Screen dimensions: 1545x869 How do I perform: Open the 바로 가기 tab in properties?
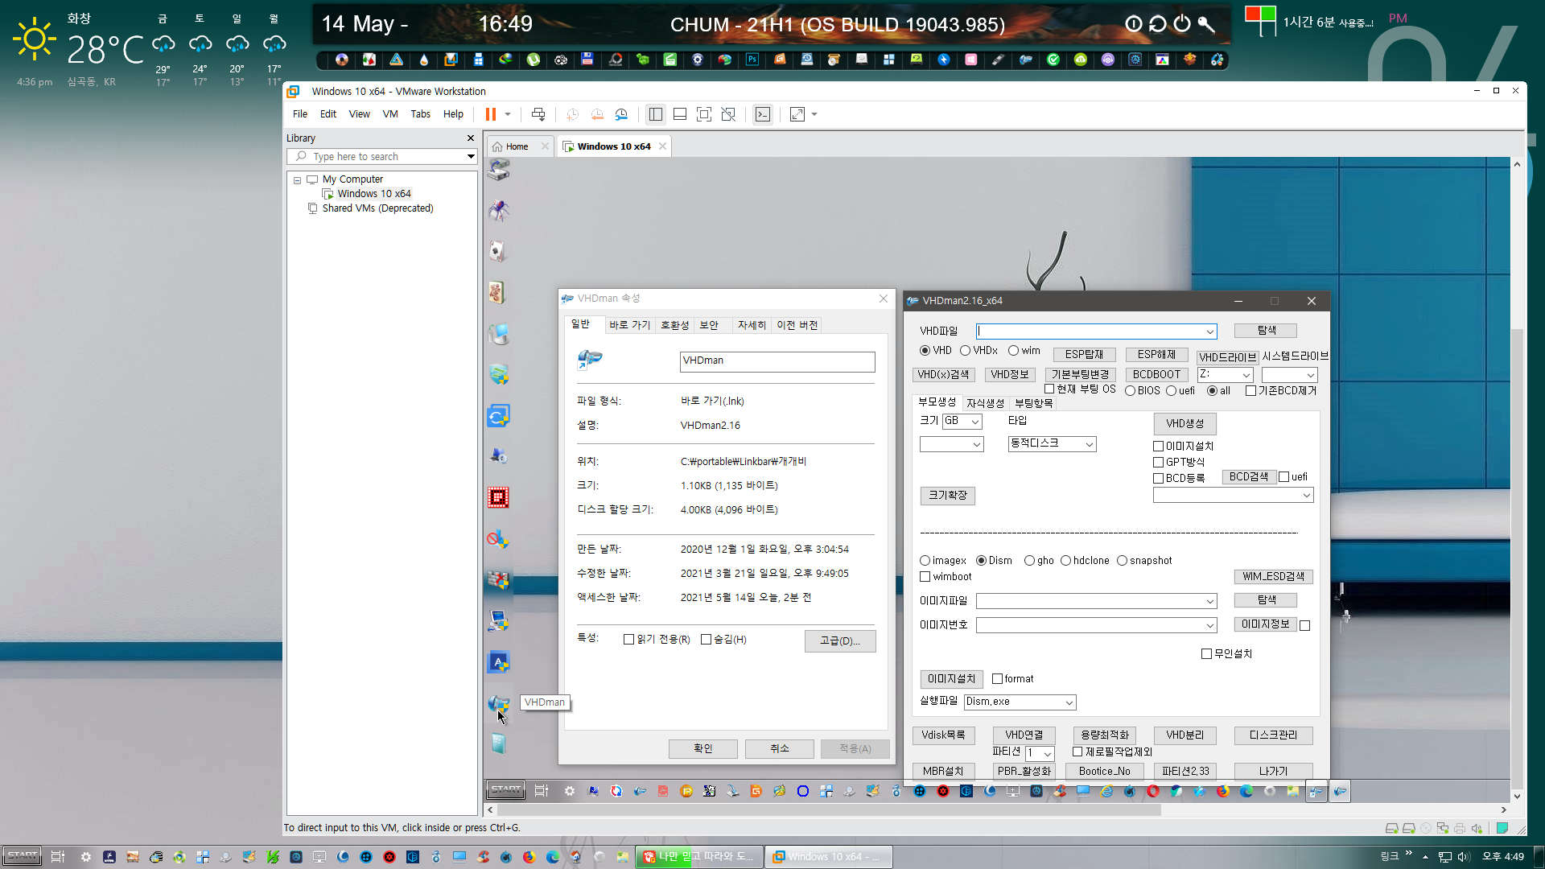(x=629, y=325)
